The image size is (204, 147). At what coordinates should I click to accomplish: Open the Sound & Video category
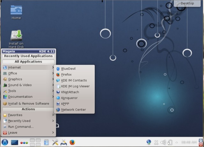pyautogui.click(x=28, y=85)
